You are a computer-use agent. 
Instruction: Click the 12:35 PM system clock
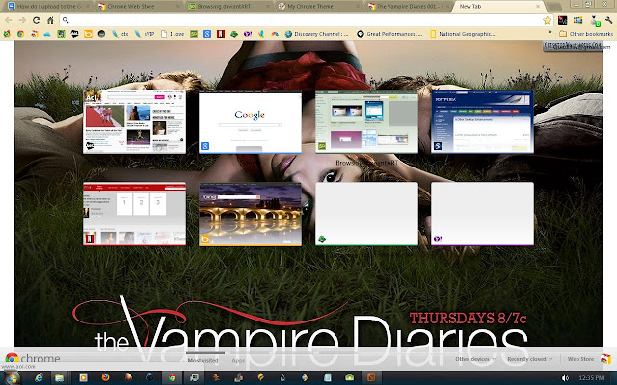pos(591,378)
